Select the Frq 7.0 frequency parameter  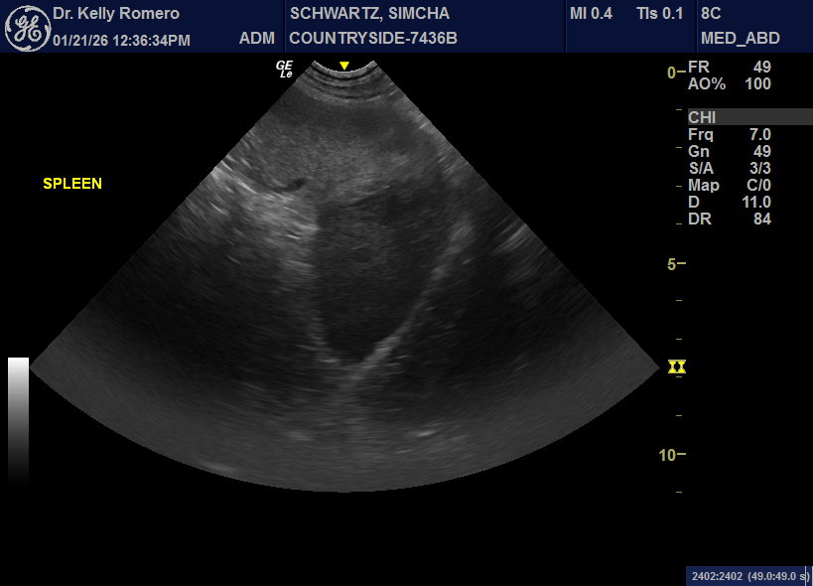pos(729,134)
